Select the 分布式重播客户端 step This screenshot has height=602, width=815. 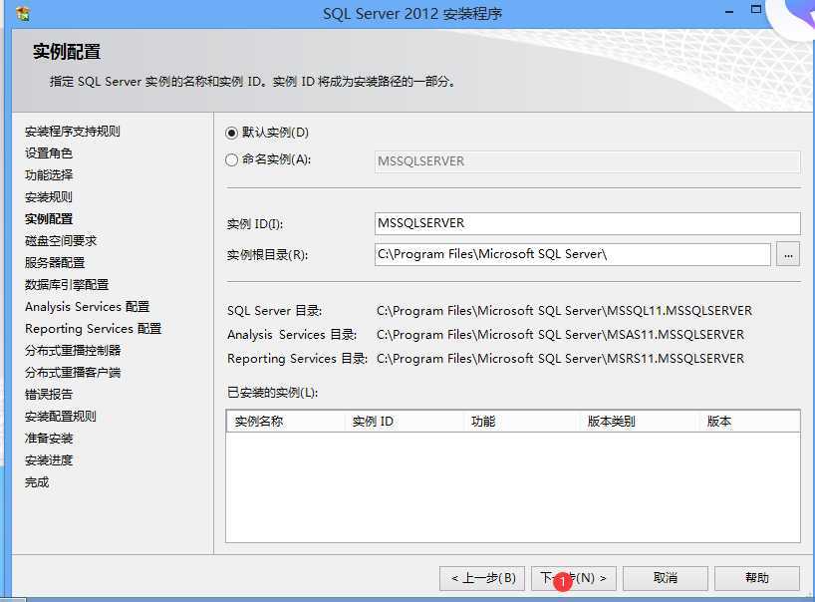tap(73, 372)
